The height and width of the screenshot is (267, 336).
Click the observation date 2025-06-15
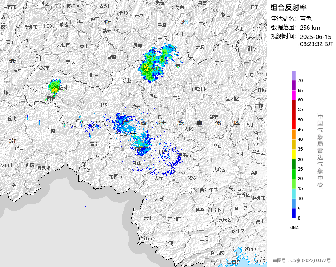(315, 37)
